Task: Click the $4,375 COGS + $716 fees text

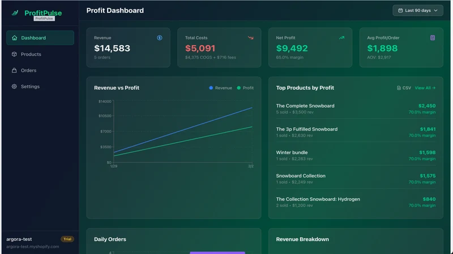Action: 210,58
